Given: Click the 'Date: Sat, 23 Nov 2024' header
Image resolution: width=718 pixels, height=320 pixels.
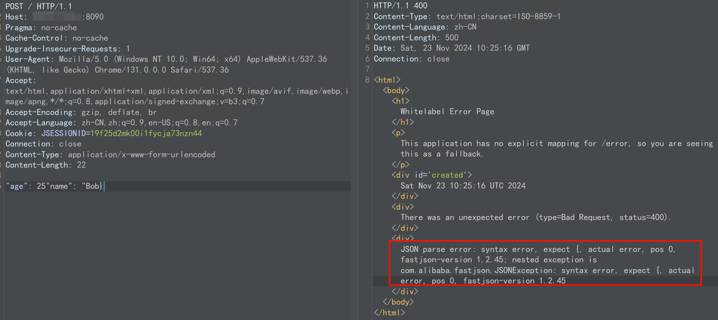Looking at the screenshot, I should (x=452, y=48).
